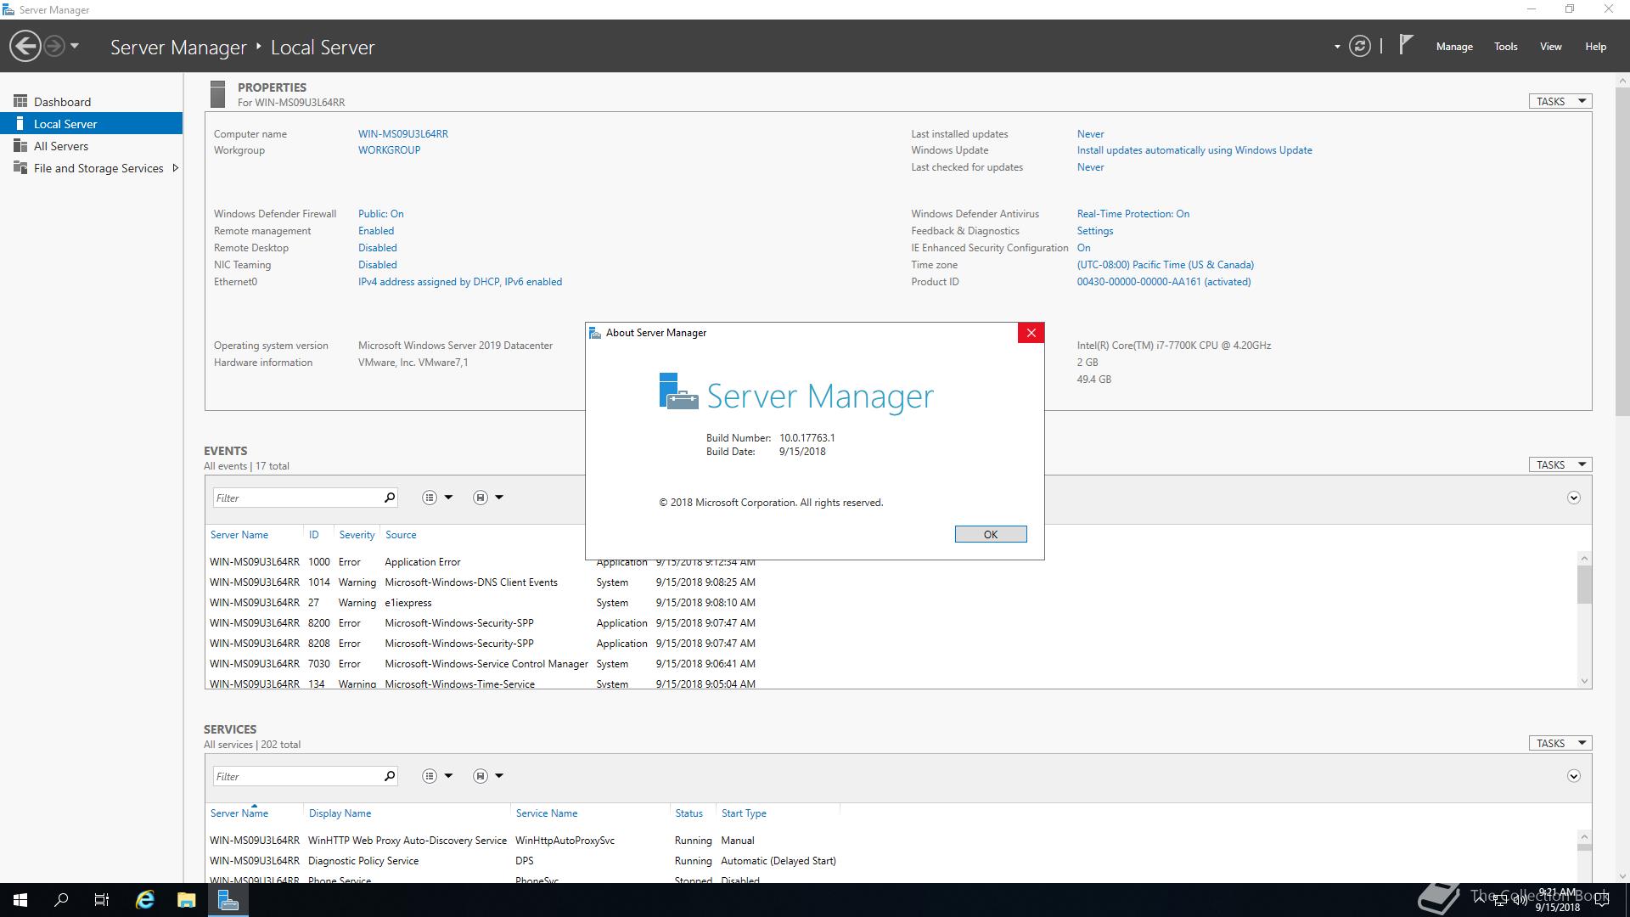Open dropdown arrow left of refresh icon
Viewport: 1630px width, 917px height.
[1337, 47]
